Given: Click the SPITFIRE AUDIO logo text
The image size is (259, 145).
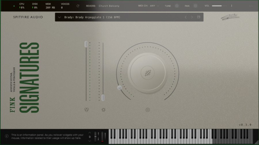Looking at the screenshot, I should 28,17.
